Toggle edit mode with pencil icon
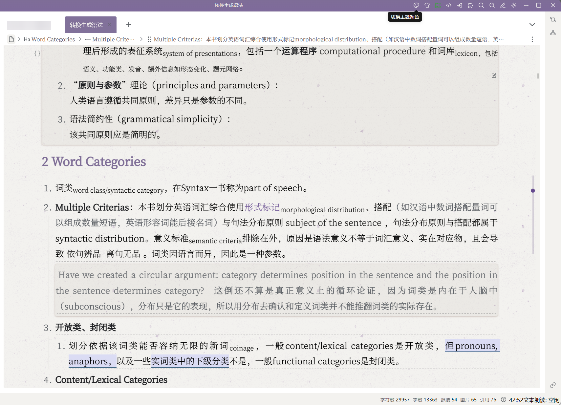Viewport: 561px width, 405px height. (x=503, y=5)
